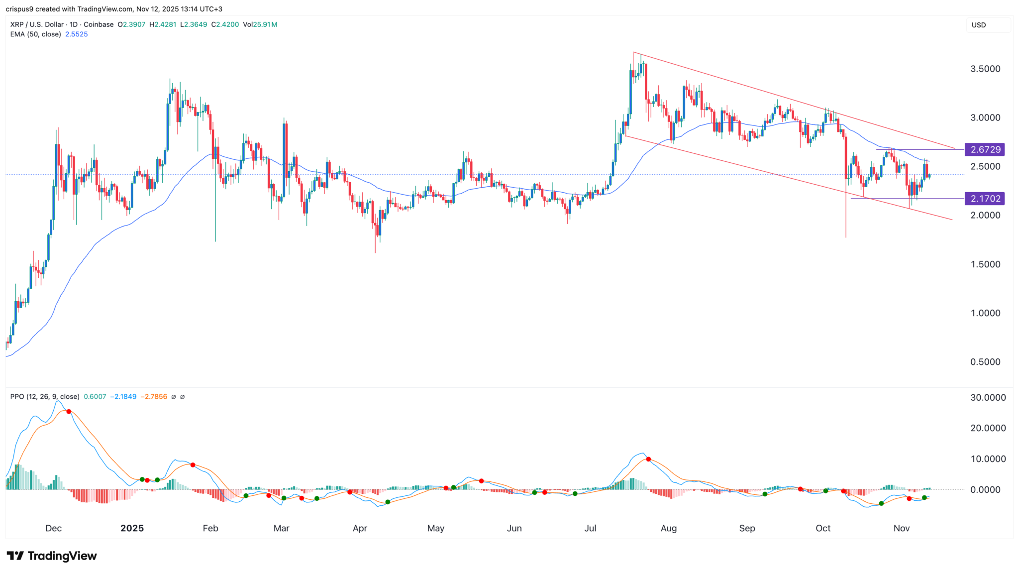Click the last green PPO crossover dot in November
The image size is (1019, 573).
[924, 498]
